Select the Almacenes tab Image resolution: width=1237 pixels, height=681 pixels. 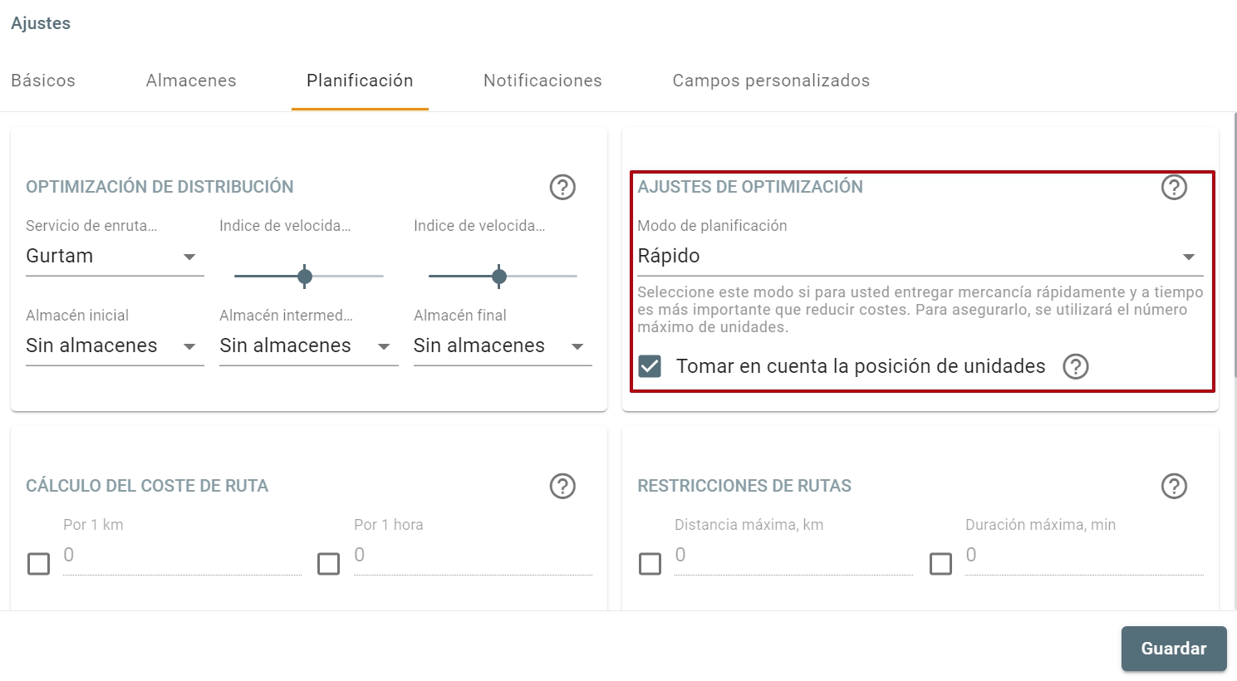191,81
